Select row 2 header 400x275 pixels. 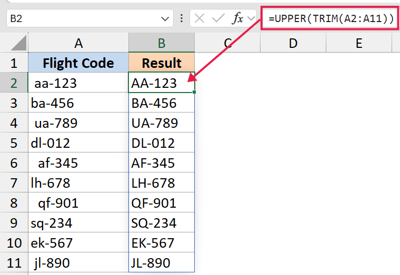point(14,83)
